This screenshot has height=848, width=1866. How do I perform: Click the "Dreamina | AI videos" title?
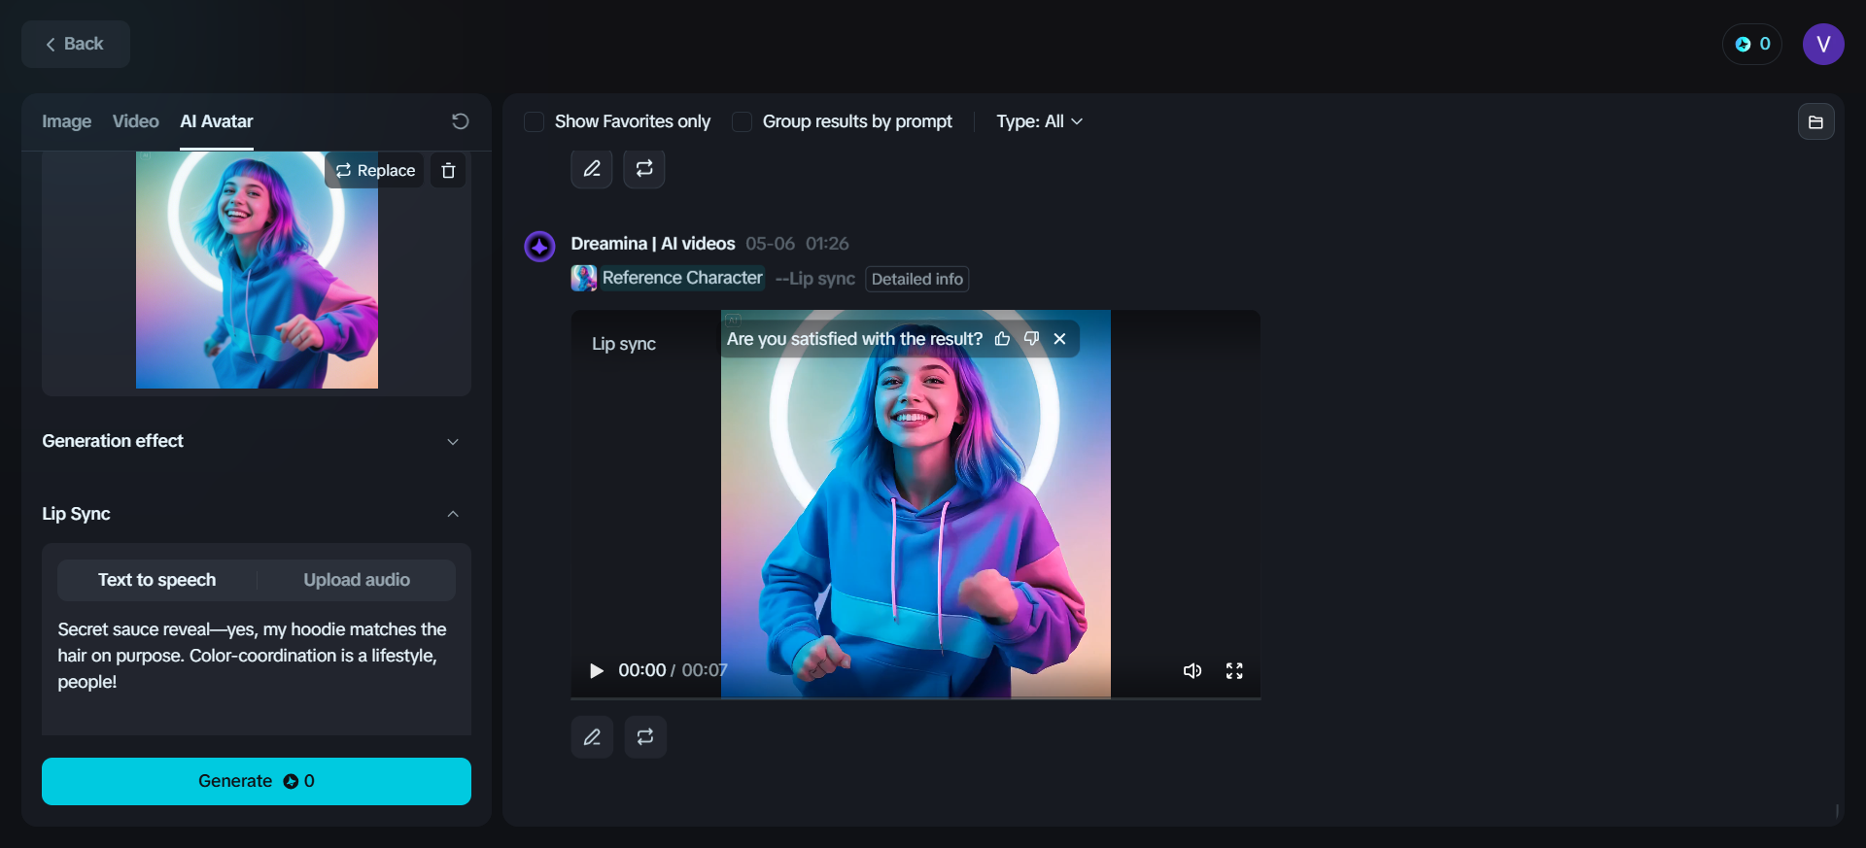point(653,244)
